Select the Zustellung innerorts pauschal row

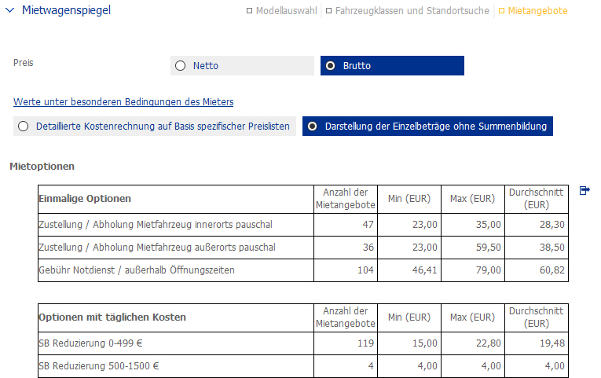(156, 225)
